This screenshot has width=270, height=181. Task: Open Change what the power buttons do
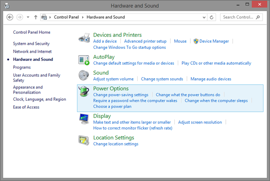(188, 95)
